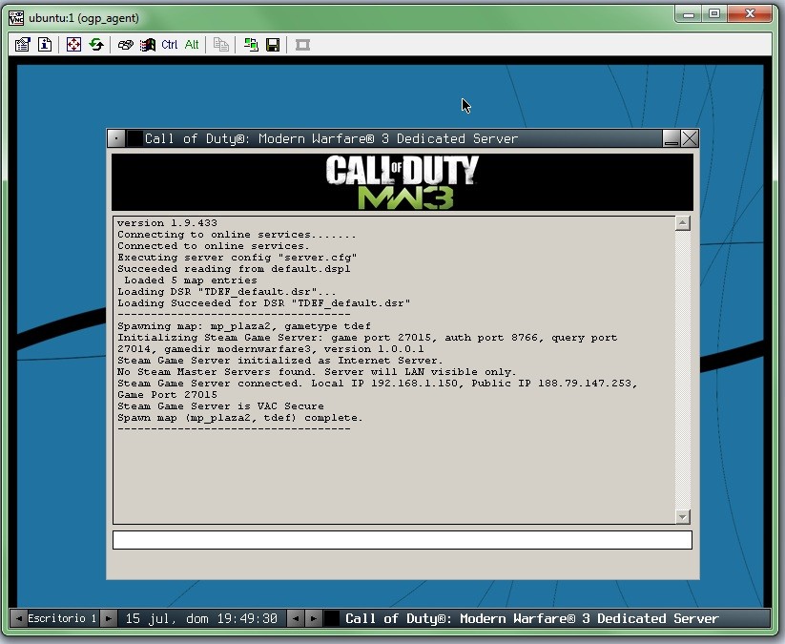Click 'Connected to online services.' line
The height and width of the screenshot is (644, 785).
click(x=214, y=246)
